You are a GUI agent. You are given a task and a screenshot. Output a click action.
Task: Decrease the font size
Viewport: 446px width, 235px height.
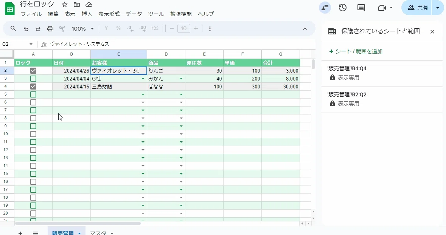pos(171,28)
